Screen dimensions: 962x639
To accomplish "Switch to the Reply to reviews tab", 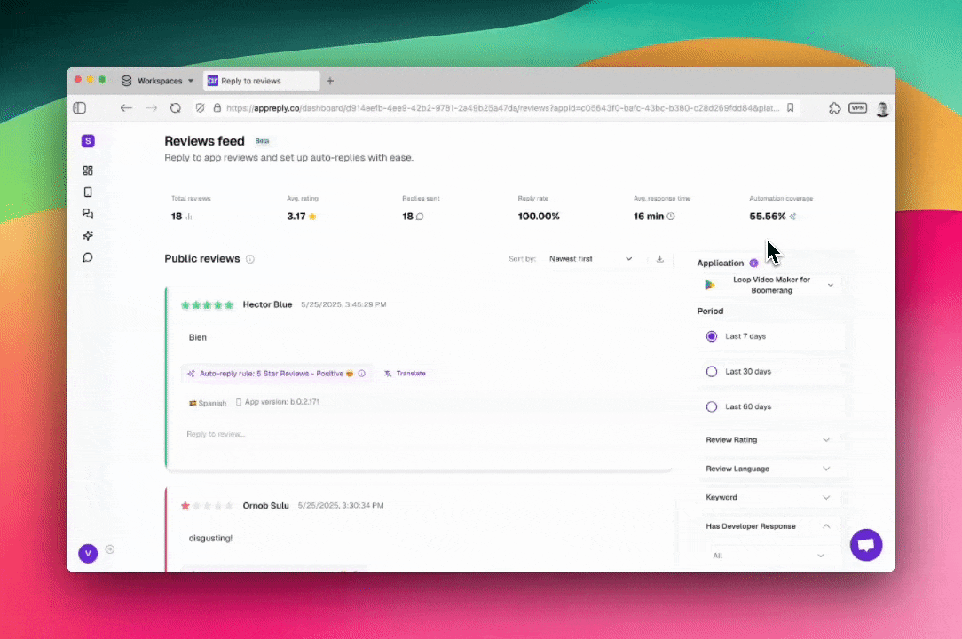I will tap(262, 81).
